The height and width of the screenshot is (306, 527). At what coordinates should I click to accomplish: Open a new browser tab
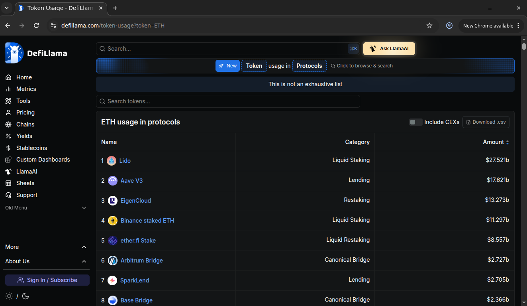point(115,8)
